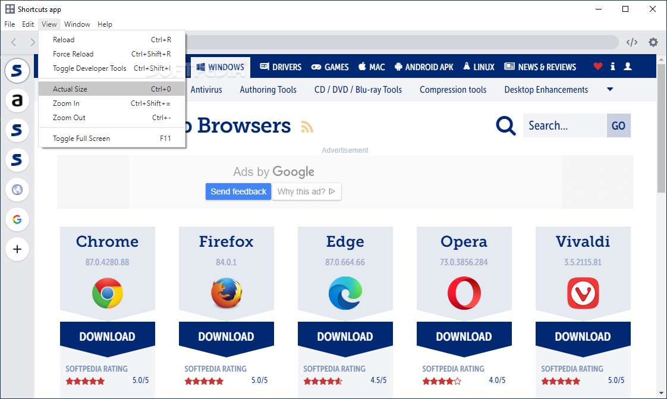667x399 pixels.
Task: Click the red heart icon in Softpedia header
Action: point(597,67)
